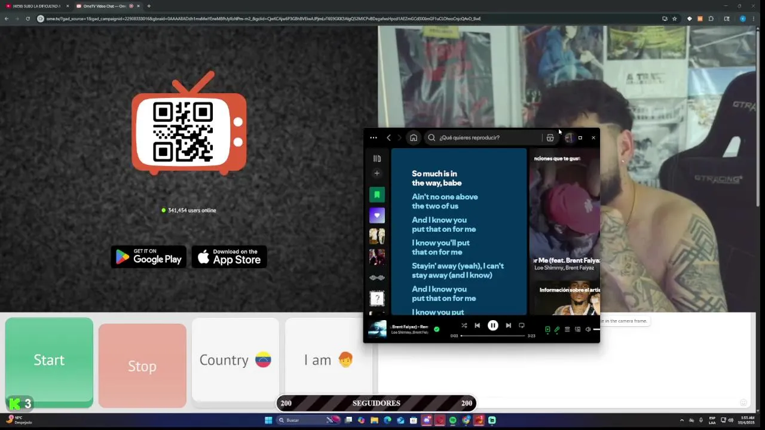
Task: Skip to previous track in Spotify
Action: (x=477, y=325)
